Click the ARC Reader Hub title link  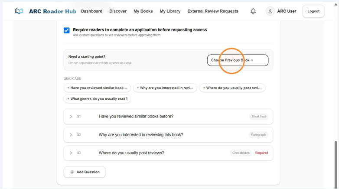click(52, 11)
